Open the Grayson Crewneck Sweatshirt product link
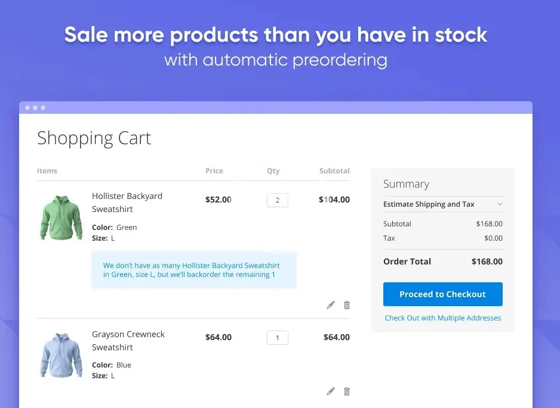 tap(128, 341)
